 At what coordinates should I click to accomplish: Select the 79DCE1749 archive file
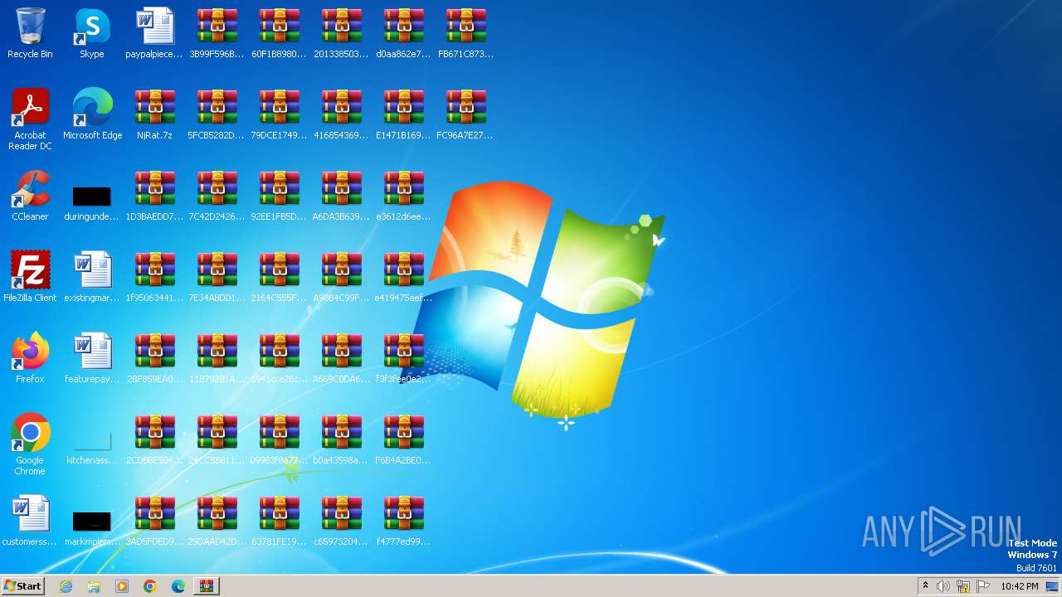[279, 114]
